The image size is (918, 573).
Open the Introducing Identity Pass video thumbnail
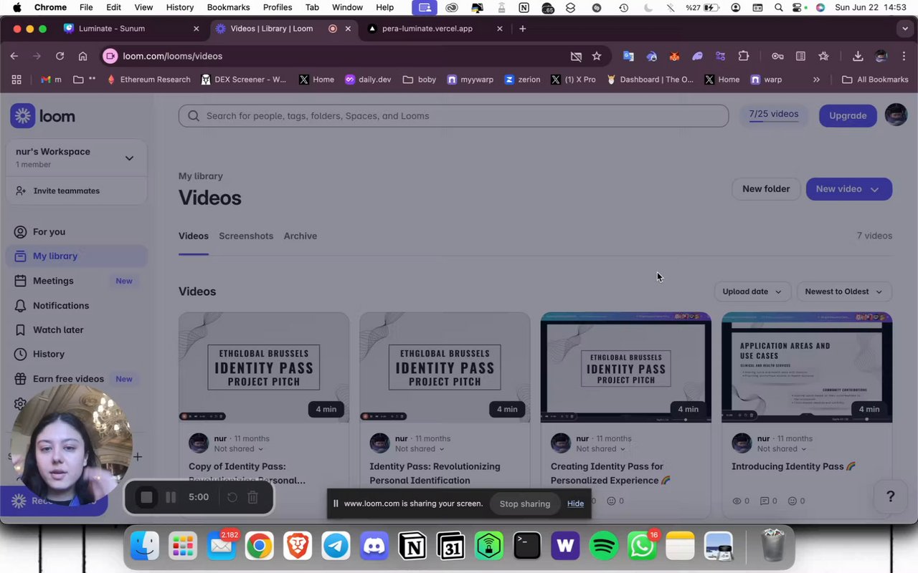807,367
